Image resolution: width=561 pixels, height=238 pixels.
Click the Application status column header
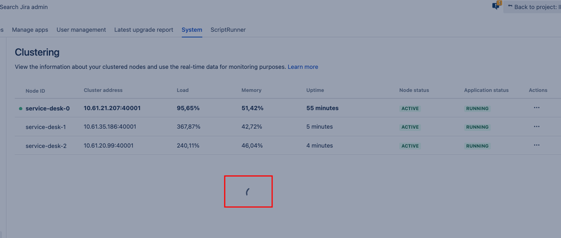click(x=486, y=90)
